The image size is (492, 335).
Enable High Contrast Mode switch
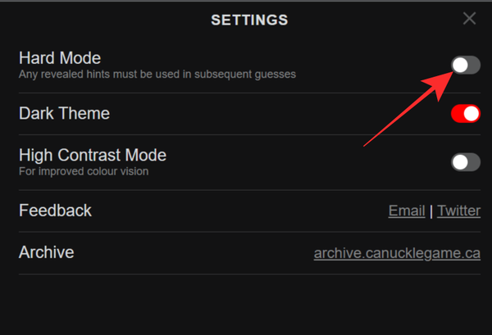click(x=465, y=162)
